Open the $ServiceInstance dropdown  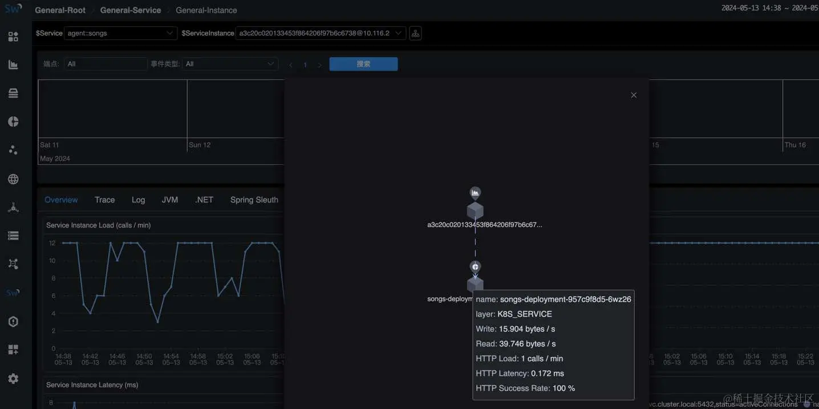click(321, 33)
